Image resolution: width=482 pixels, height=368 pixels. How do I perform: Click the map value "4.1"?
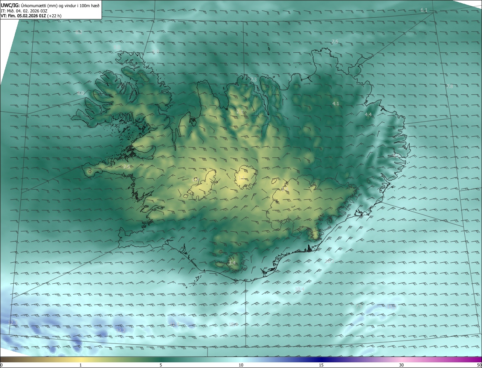click(x=336, y=103)
